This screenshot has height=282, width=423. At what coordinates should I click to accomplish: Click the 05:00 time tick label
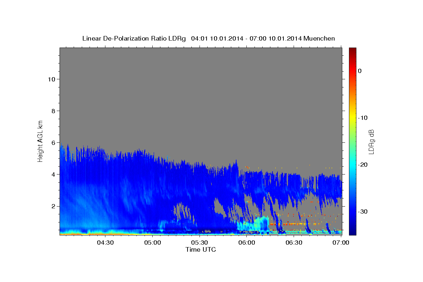click(153, 243)
